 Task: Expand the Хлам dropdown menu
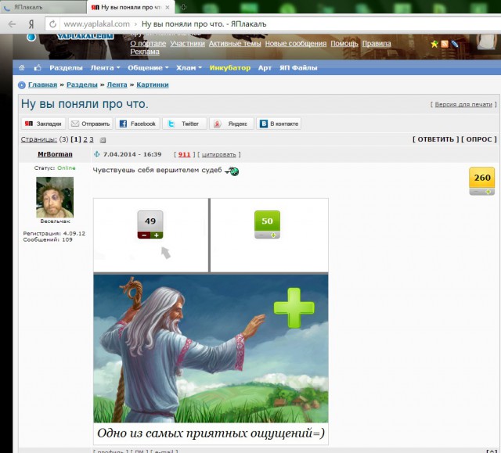click(x=189, y=68)
